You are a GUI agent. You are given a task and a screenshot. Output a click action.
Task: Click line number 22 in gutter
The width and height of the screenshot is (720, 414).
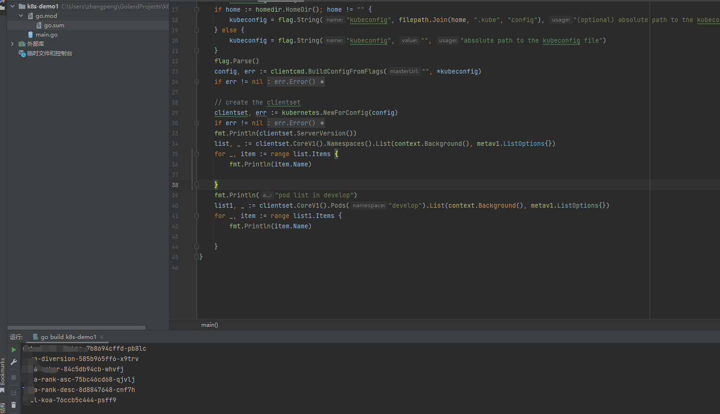175,61
